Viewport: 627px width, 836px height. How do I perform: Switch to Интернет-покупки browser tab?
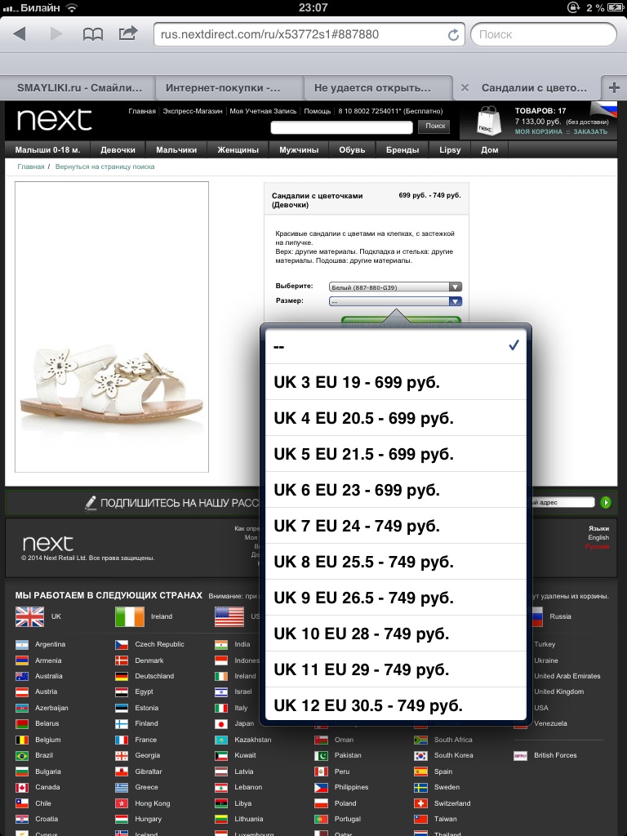tap(229, 88)
